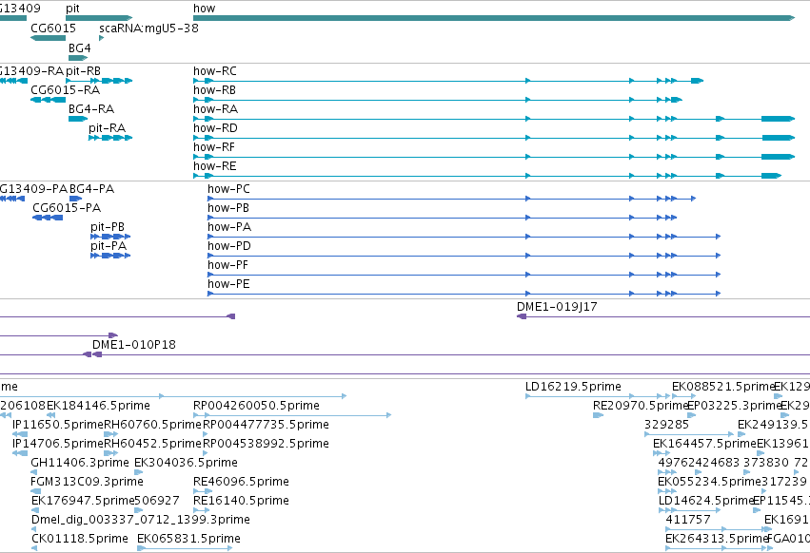Click the EK088521.5prime EST

pos(684,396)
